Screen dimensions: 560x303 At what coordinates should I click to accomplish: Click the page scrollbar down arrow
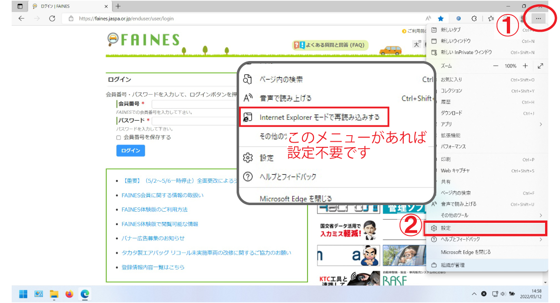pos(546,283)
